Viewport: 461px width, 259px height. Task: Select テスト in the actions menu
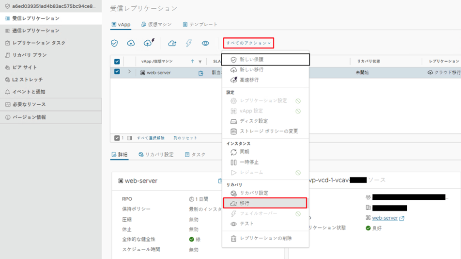point(265,224)
